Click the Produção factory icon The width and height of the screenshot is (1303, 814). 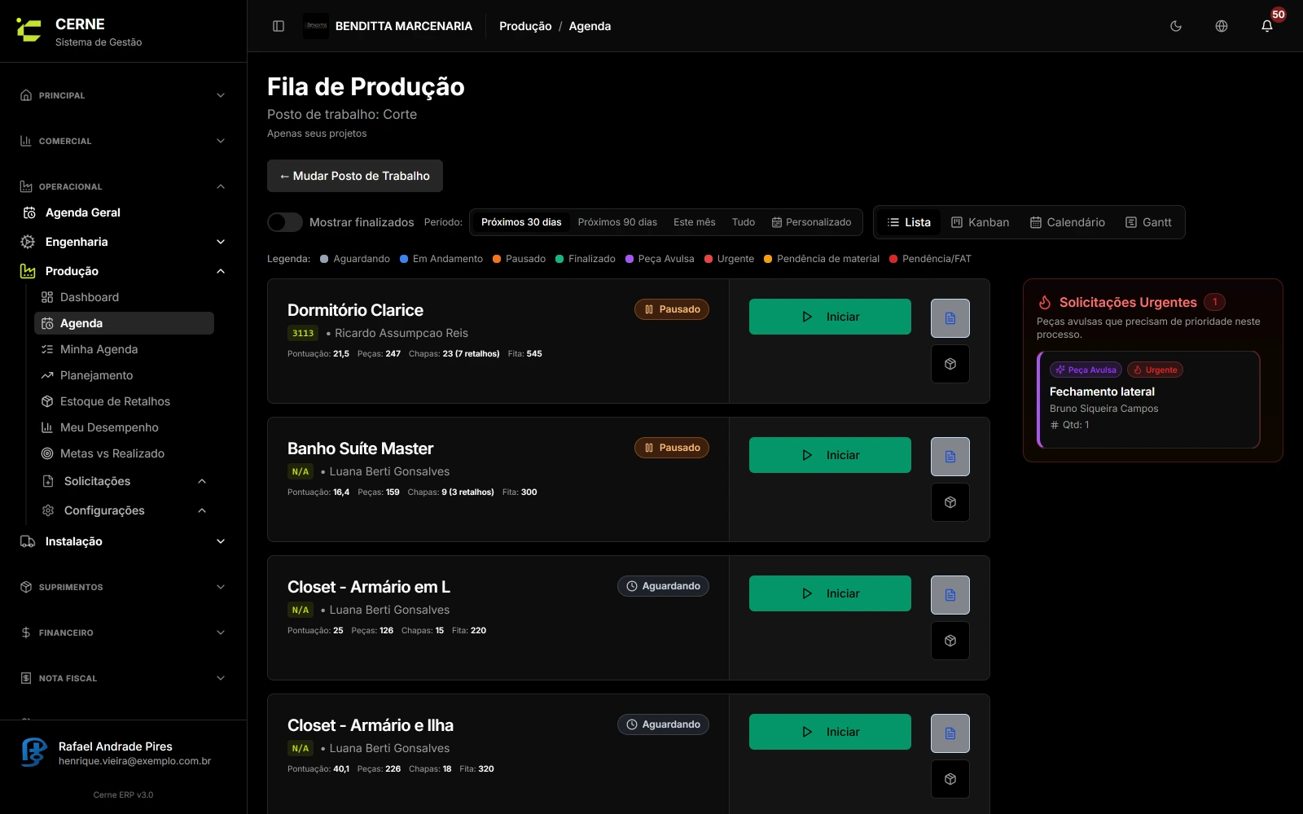point(28,271)
